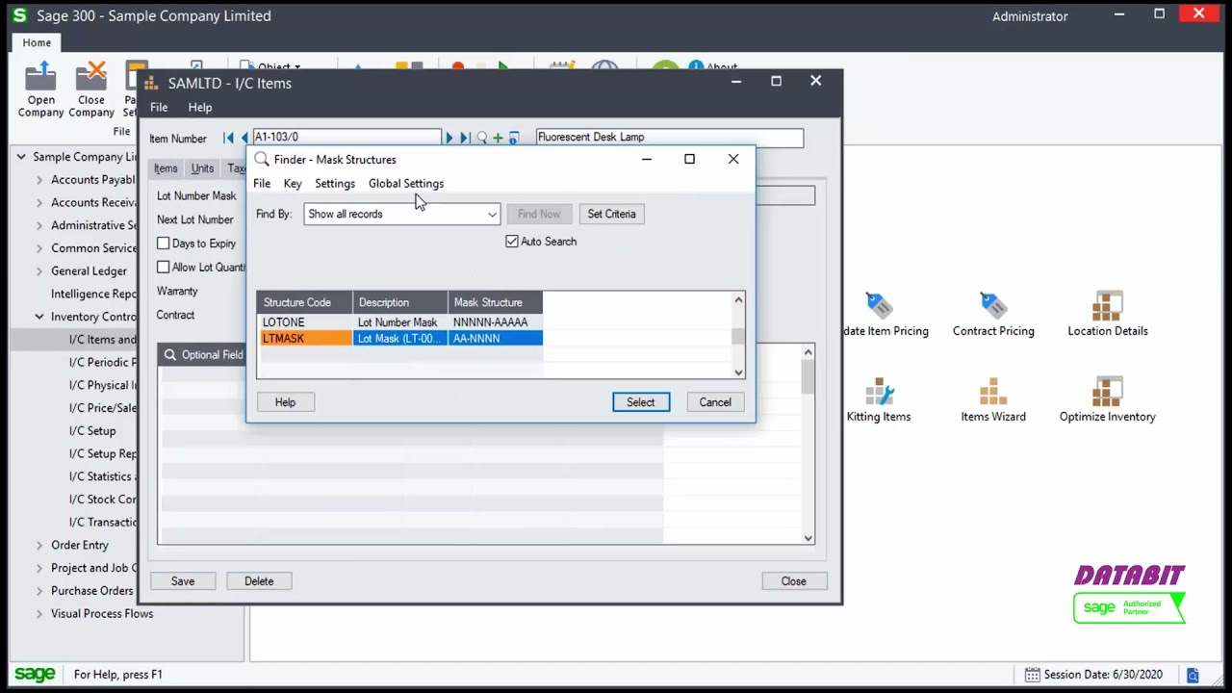This screenshot has height=693, width=1232.
Task: Open the Item Number finder magnifier
Action: pos(482,138)
